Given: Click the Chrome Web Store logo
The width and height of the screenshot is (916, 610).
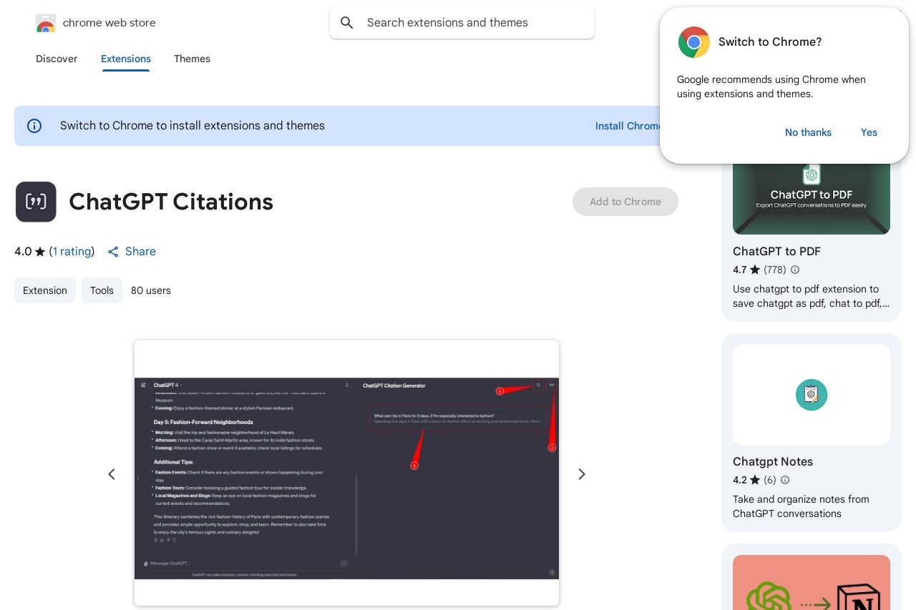Looking at the screenshot, I should pos(45,24).
